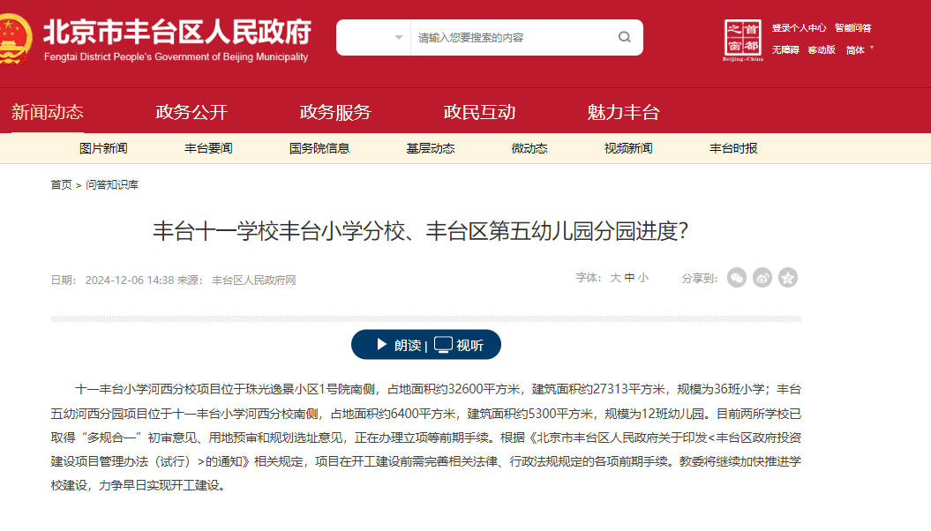Viewport: 931px width, 531px height.
Task: Go to 首页 via the breadcrumb
Action: 61,185
